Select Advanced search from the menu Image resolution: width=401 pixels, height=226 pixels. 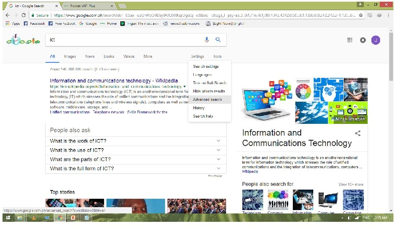coord(210,100)
